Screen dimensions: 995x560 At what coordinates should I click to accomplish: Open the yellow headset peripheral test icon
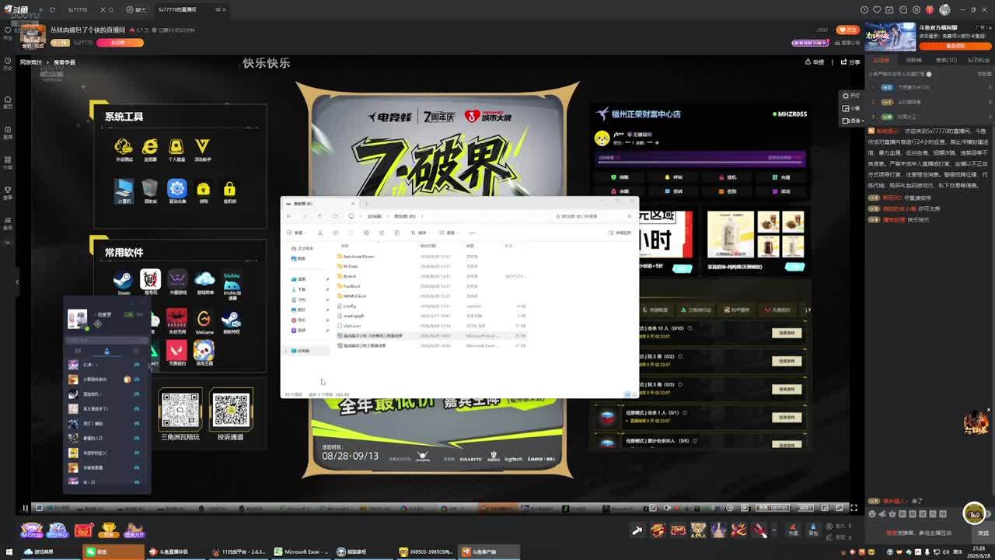pyautogui.click(x=123, y=147)
